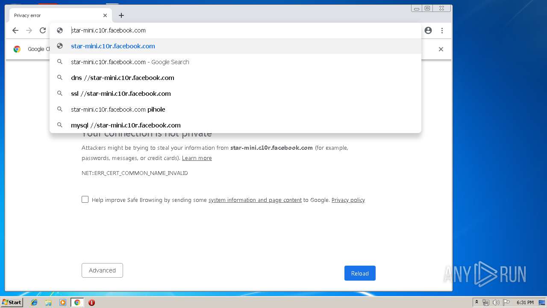Open the Learn more link

click(x=197, y=158)
